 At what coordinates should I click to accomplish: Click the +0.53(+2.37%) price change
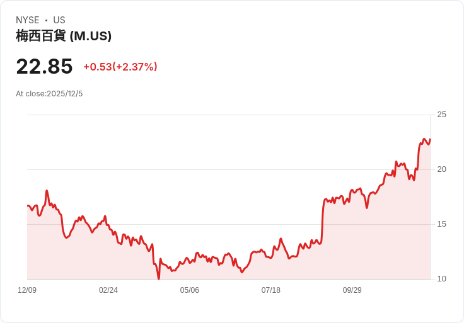(120, 67)
